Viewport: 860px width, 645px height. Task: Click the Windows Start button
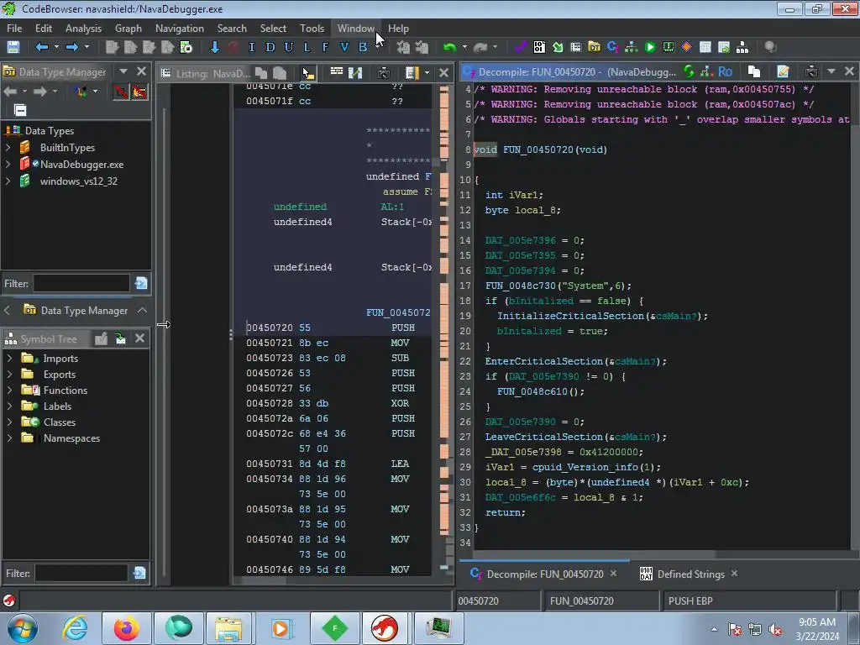(23, 628)
